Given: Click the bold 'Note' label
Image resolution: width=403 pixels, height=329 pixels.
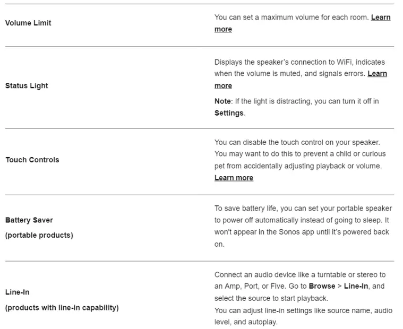Looking at the screenshot, I should [x=222, y=101].
